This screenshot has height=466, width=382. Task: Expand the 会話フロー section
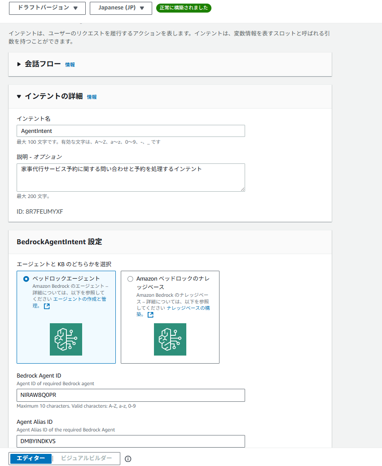19,64
